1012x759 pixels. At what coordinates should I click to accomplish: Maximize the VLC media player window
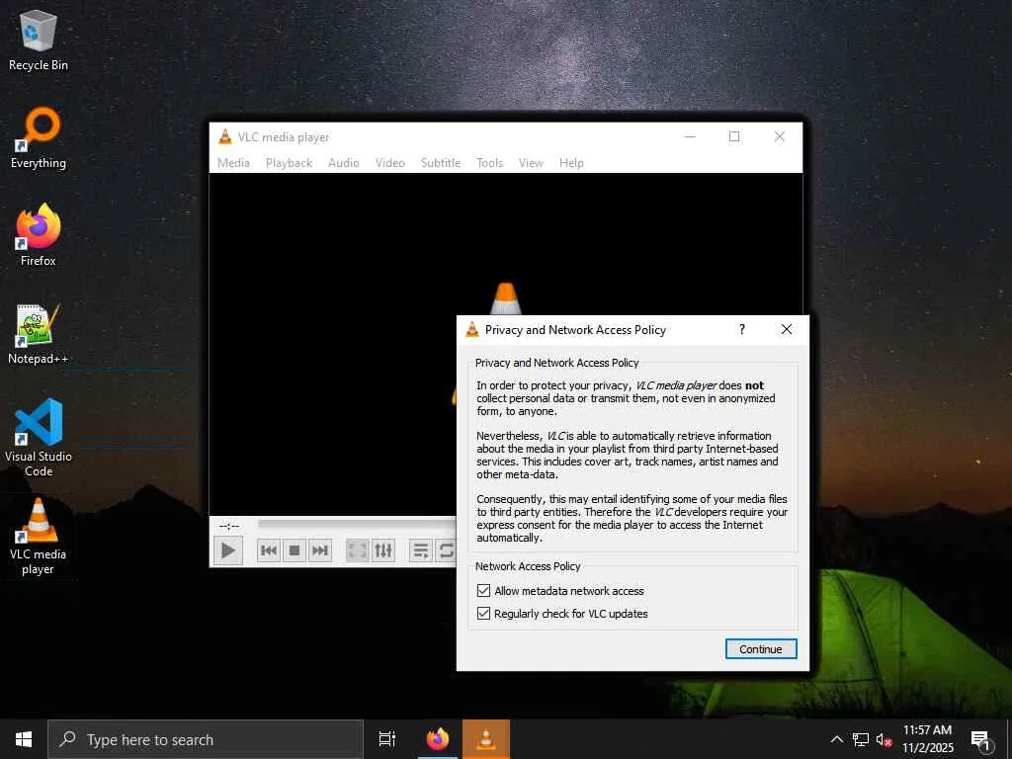(734, 136)
